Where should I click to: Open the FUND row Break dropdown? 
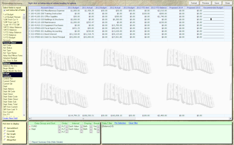98,127
